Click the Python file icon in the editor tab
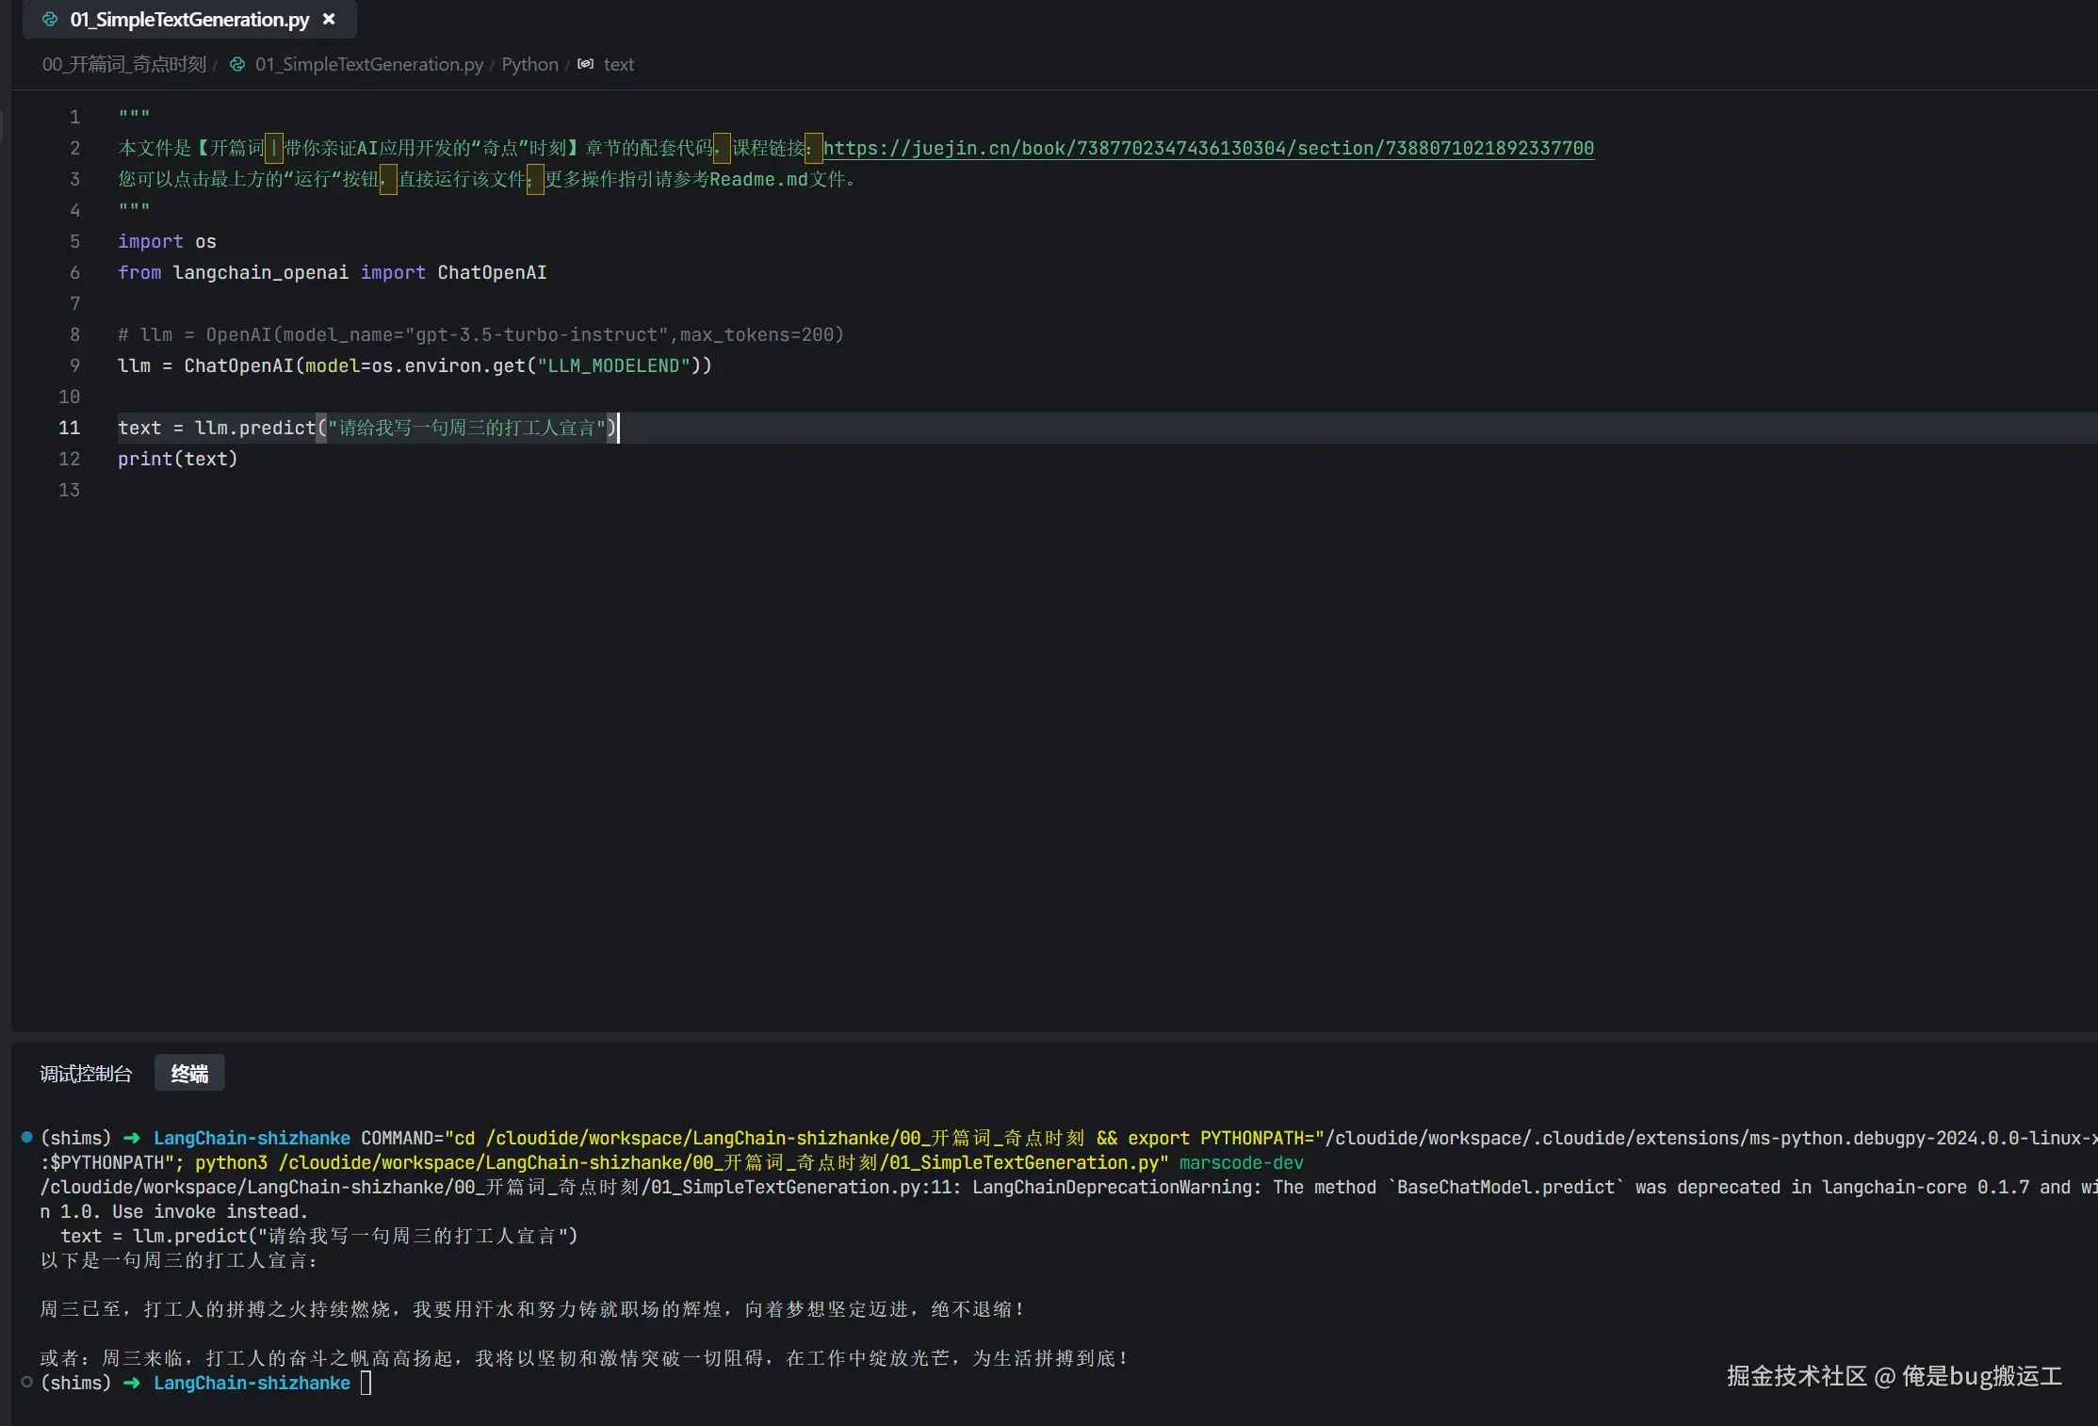 tap(50, 19)
